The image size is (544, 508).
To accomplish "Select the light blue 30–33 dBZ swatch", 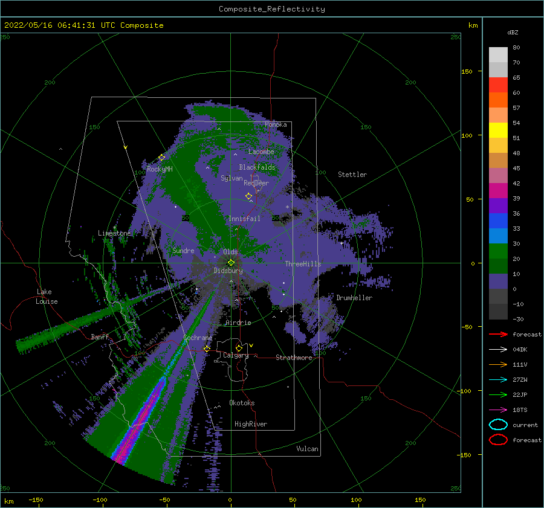I will [x=498, y=236].
